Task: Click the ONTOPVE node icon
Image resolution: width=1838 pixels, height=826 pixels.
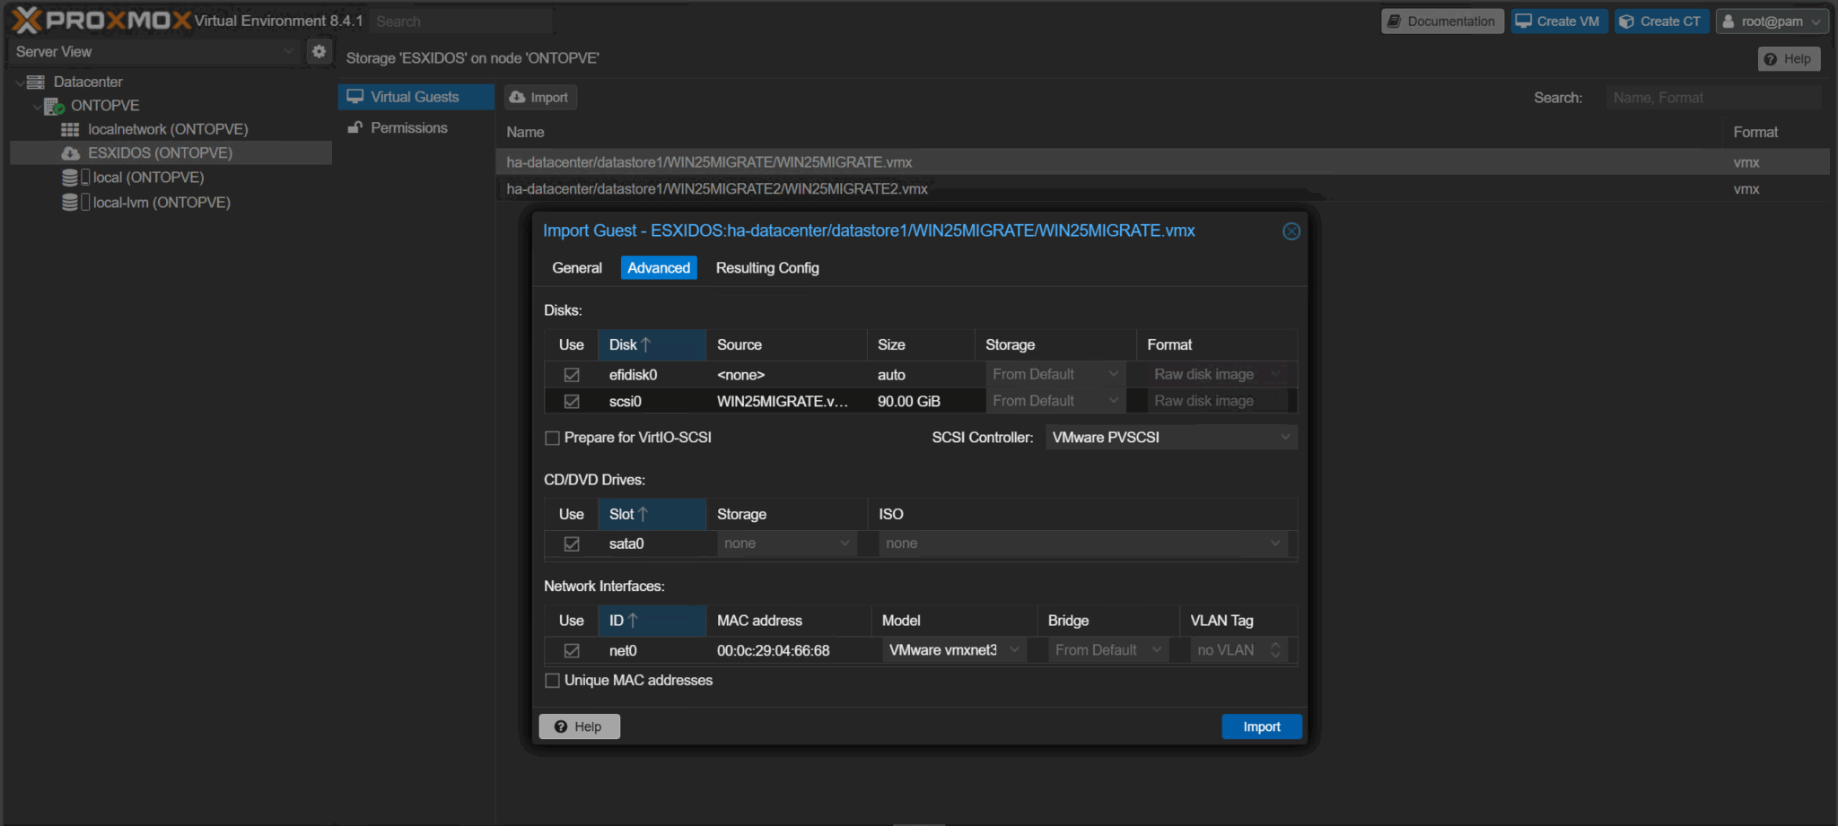Action: click(x=54, y=106)
